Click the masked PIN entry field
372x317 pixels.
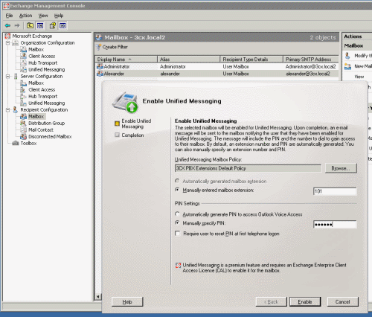point(335,224)
